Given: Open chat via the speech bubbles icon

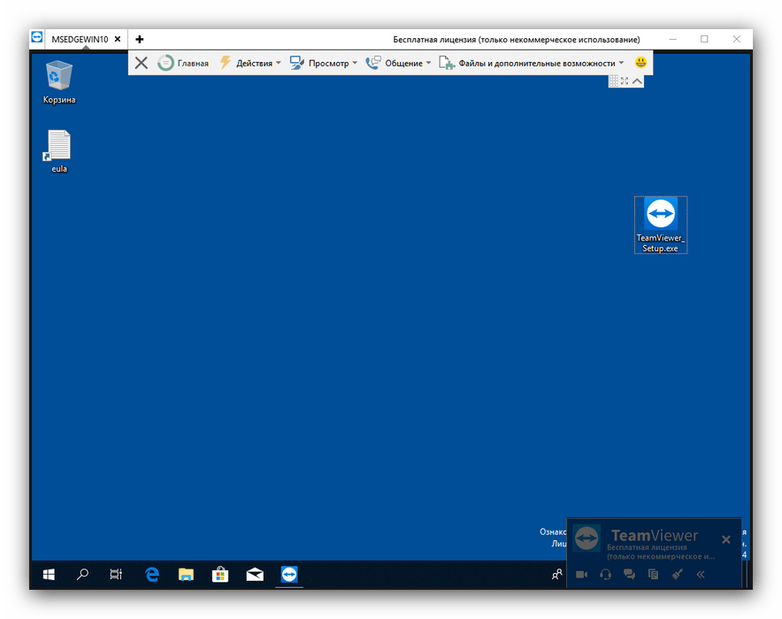Looking at the screenshot, I should pyautogui.click(x=629, y=575).
